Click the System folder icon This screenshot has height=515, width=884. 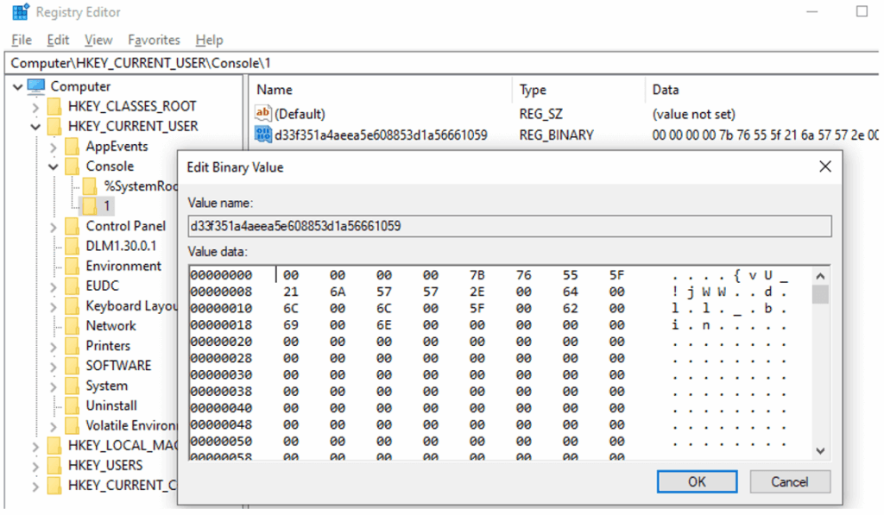[x=73, y=386]
